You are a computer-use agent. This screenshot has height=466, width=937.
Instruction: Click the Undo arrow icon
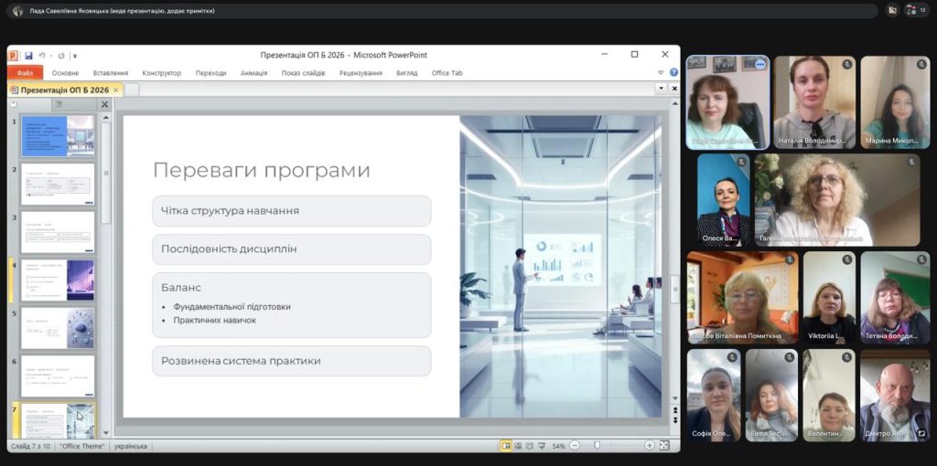tap(42, 56)
